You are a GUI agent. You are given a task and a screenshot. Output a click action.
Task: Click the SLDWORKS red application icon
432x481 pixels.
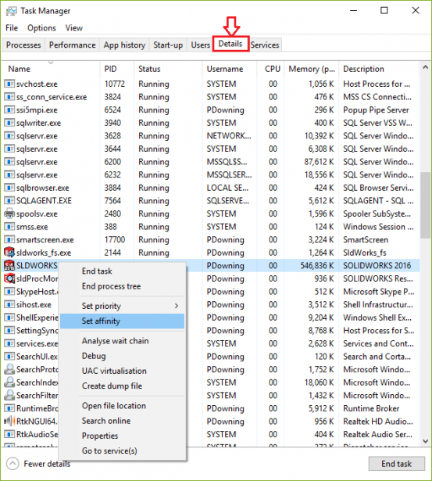(9, 265)
